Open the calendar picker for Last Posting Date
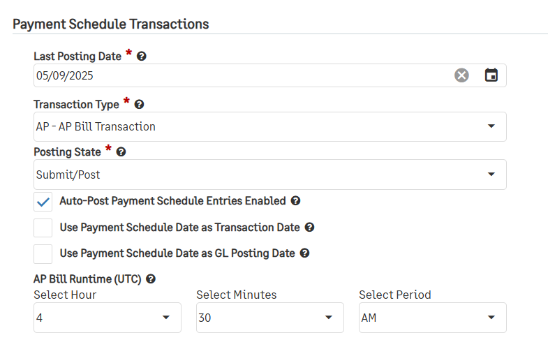Screen dimensions: 548x363 [x=491, y=75]
